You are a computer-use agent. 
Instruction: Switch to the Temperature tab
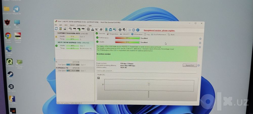coord(113,34)
